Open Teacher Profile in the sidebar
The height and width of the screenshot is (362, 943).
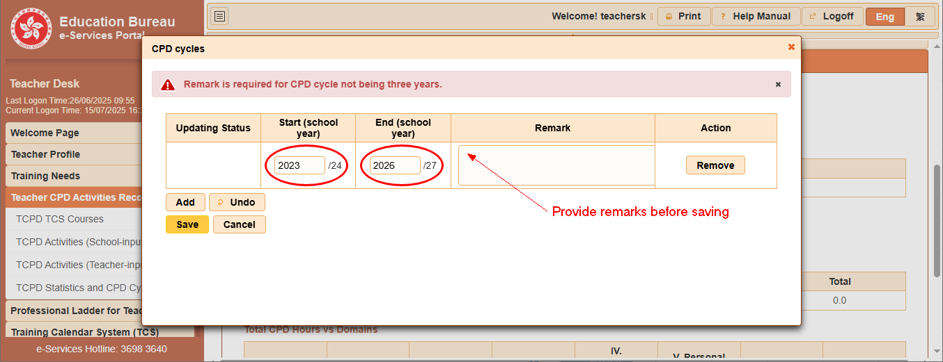coord(74,154)
